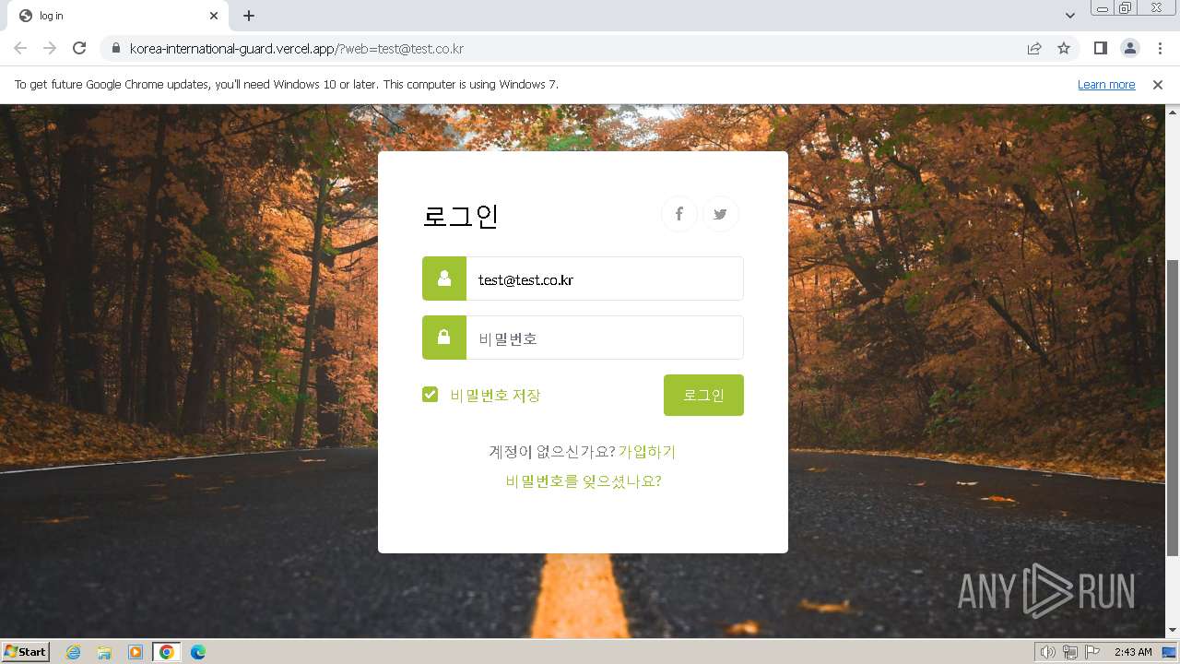Open the 가입하기 sign-up link
The width and height of the screenshot is (1180, 664).
point(647,452)
